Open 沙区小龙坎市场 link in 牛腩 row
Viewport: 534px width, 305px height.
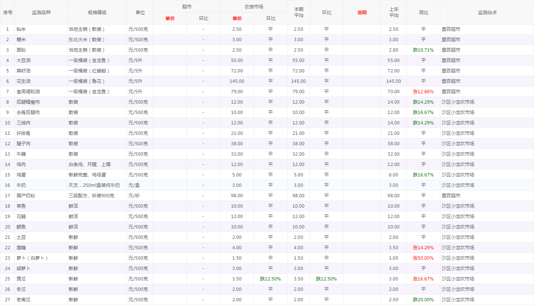458,154
